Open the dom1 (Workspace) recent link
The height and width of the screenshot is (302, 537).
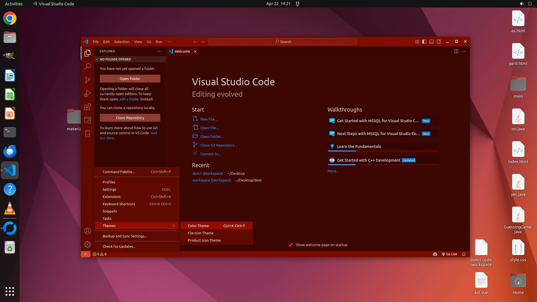[208, 173]
